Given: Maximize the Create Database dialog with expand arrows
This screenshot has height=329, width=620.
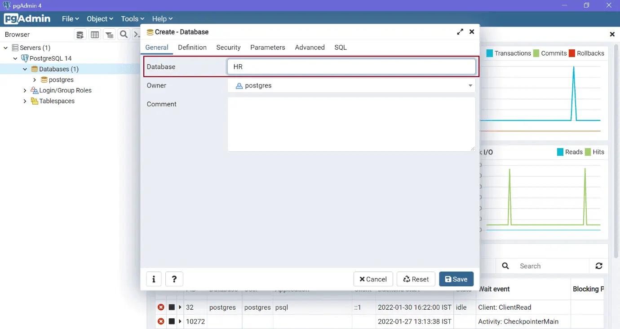Looking at the screenshot, I should [x=460, y=32].
